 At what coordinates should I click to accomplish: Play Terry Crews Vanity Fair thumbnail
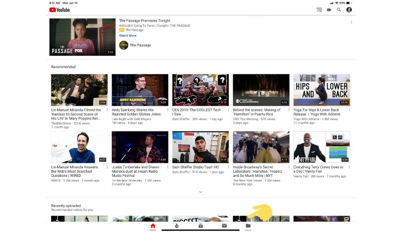click(x=321, y=147)
